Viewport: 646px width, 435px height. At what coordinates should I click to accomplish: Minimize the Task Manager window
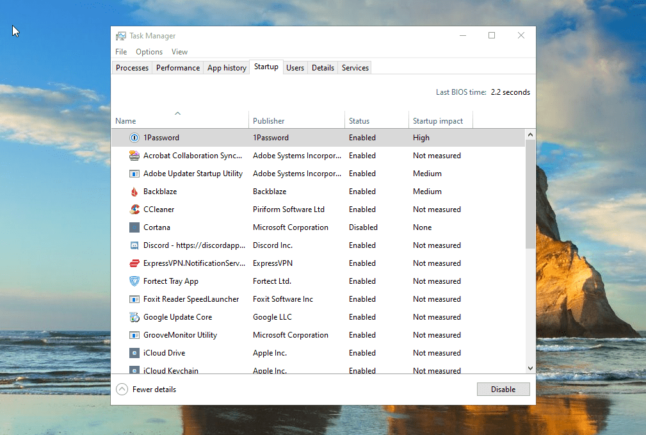pos(463,35)
